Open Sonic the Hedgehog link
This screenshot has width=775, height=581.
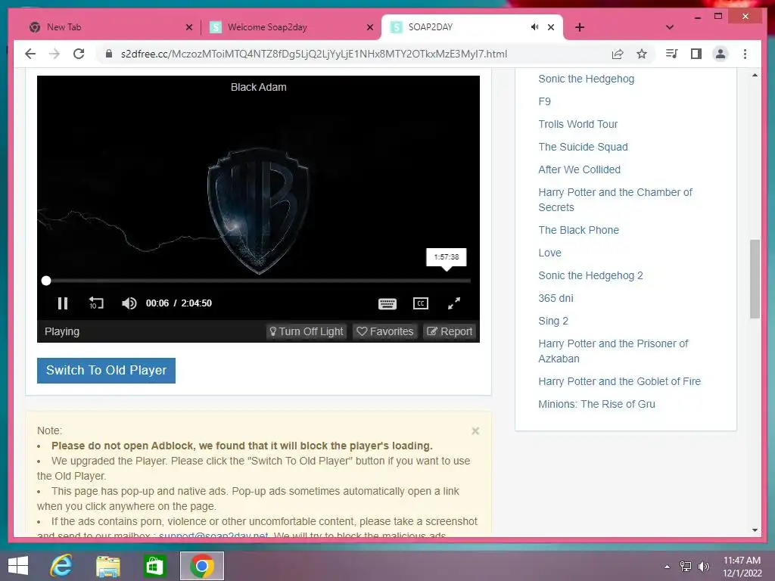coord(587,79)
